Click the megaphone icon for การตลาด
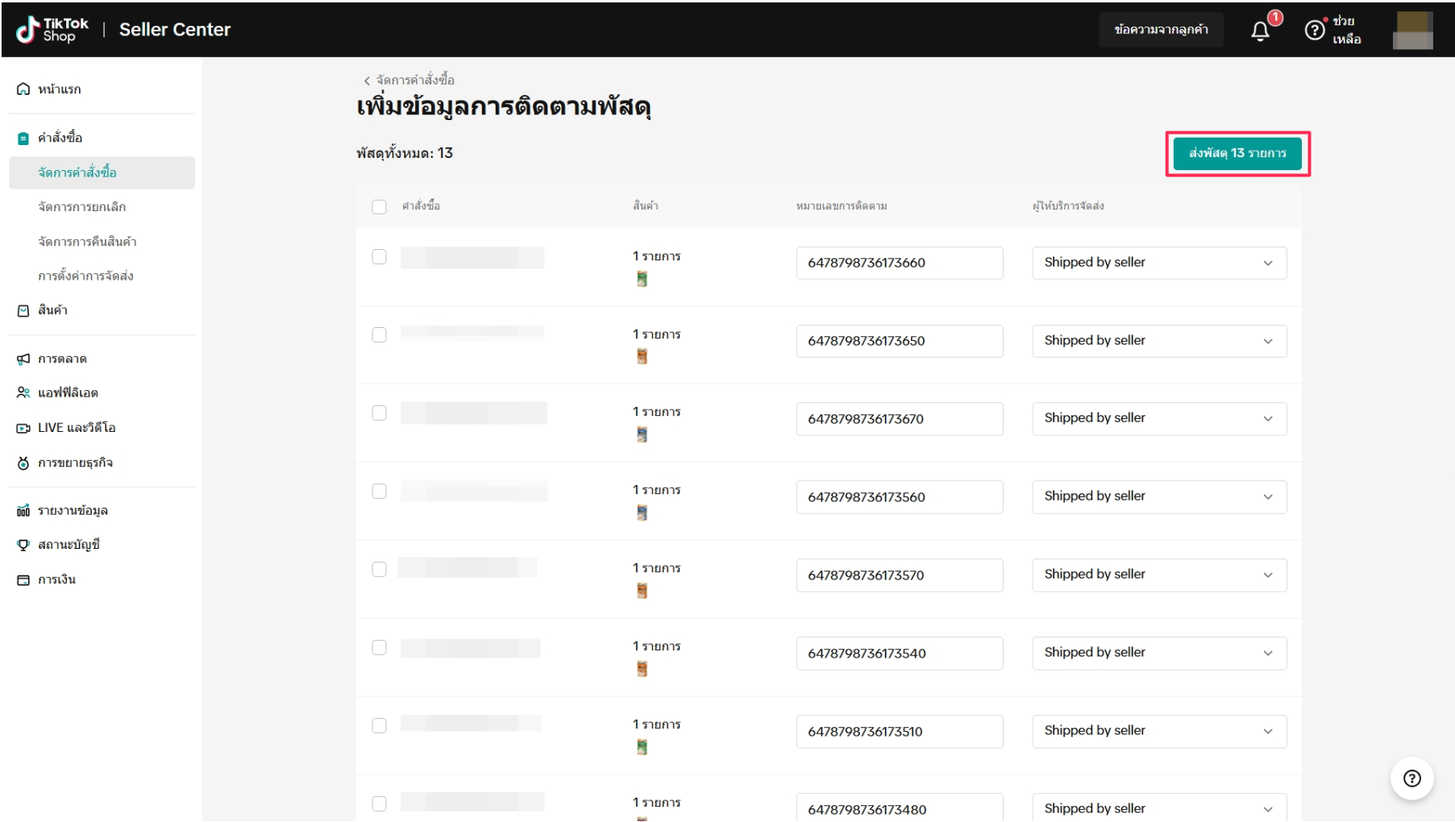Screen dimensions: 1455x822 tap(23, 359)
